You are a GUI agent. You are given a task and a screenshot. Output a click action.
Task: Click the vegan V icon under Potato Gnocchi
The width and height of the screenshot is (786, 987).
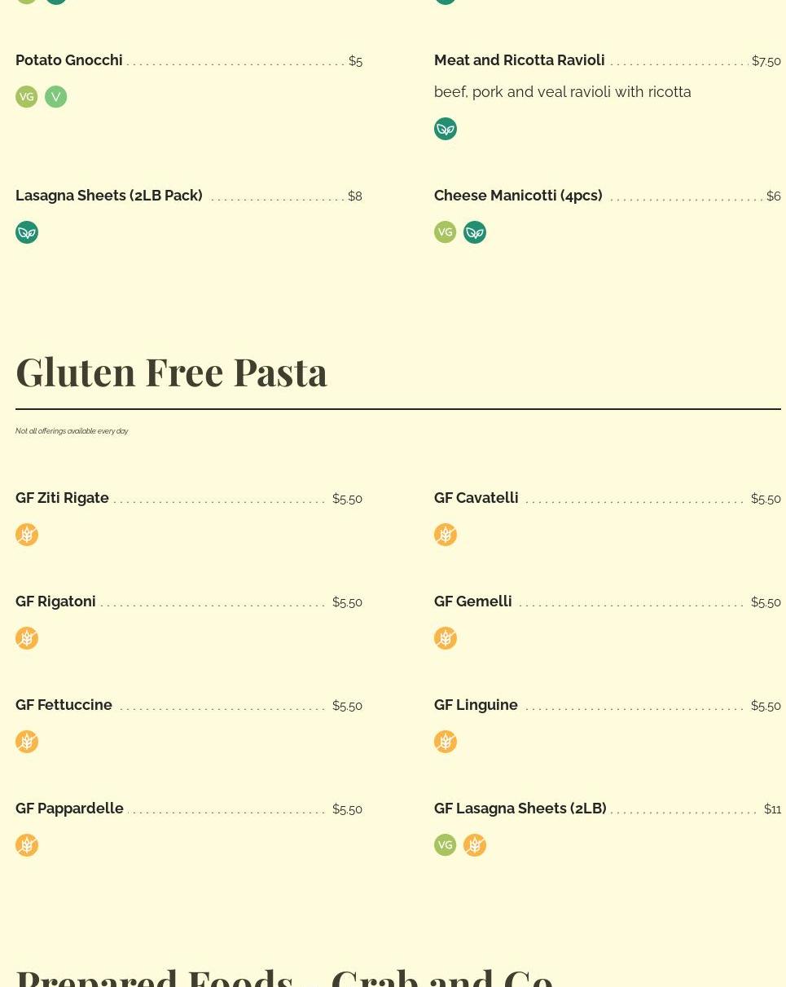(x=56, y=97)
